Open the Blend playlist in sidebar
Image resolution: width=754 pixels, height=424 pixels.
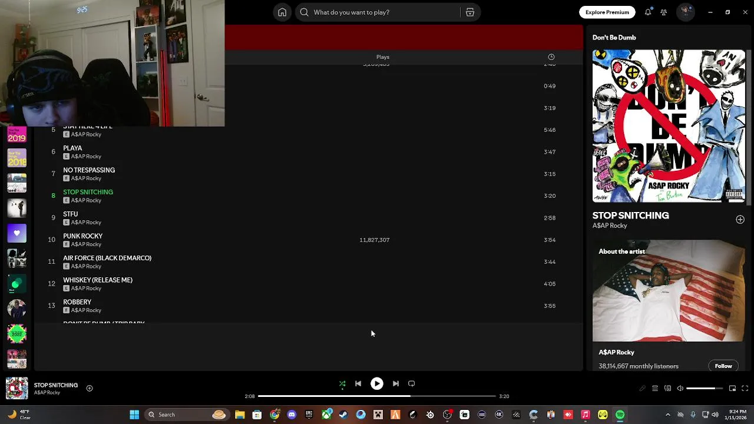pos(16,284)
